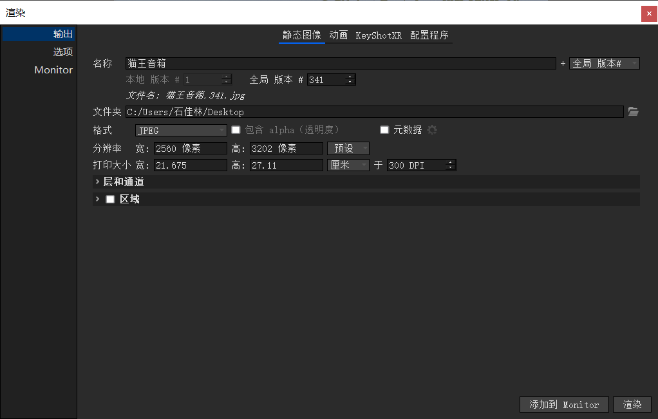Open the 配置程序 tab
The width and height of the screenshot is (658, 419).
pos(429,35)
